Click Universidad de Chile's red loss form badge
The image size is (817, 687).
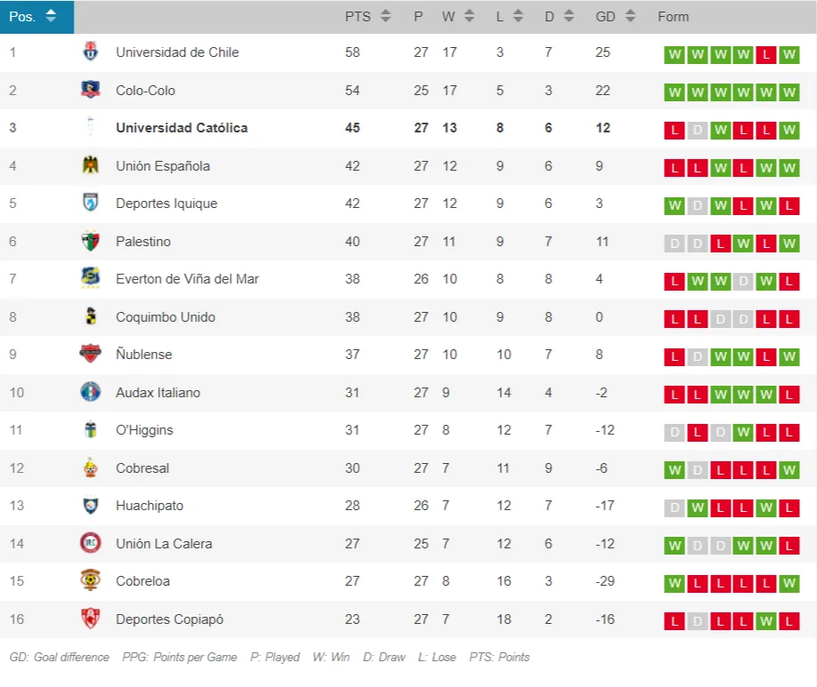pos(765,54)
